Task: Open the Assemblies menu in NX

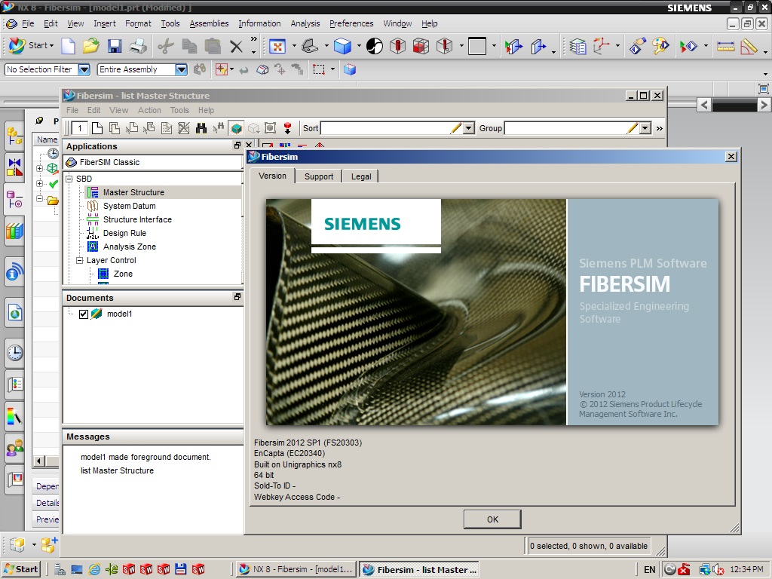Action: 209,23
